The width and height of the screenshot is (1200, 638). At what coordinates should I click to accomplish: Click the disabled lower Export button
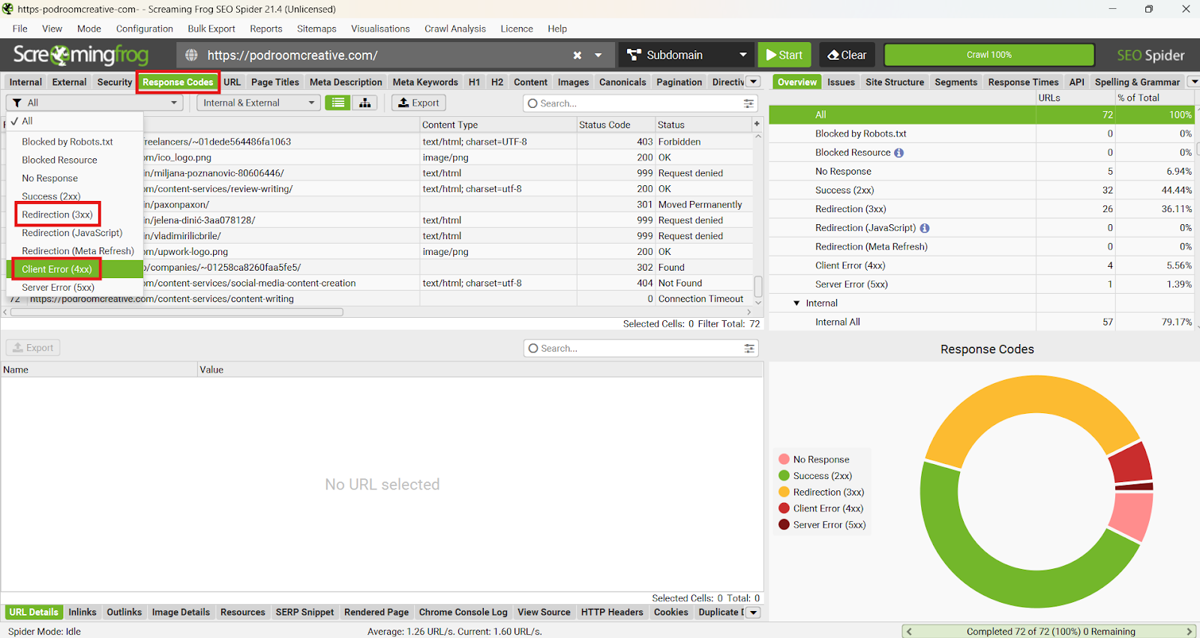(x=33, y=348)
